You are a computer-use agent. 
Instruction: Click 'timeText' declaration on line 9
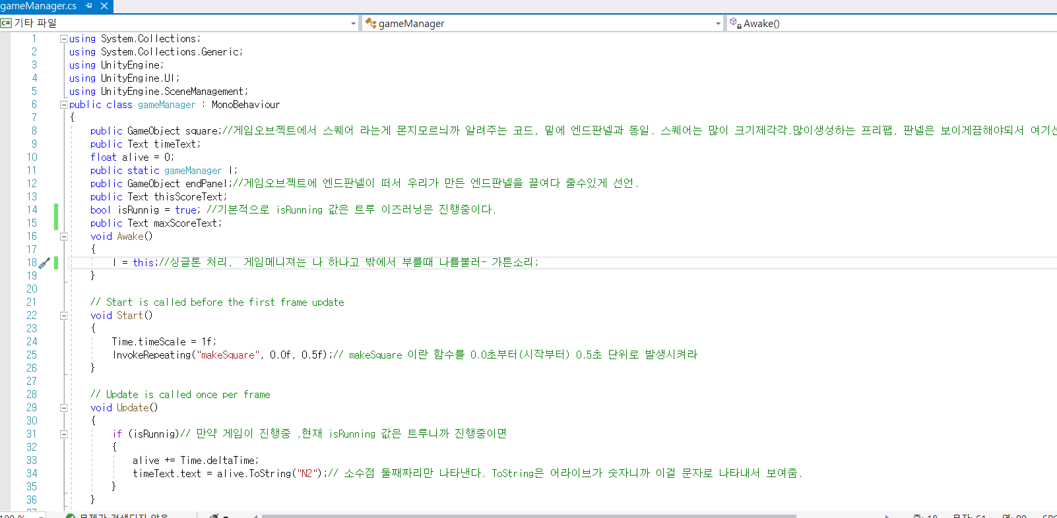pos(175,144)
